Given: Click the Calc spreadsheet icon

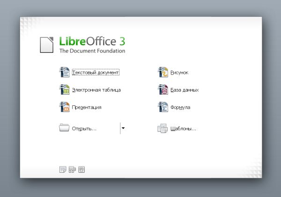Looking at the screenshot, I should click(64, 89).
